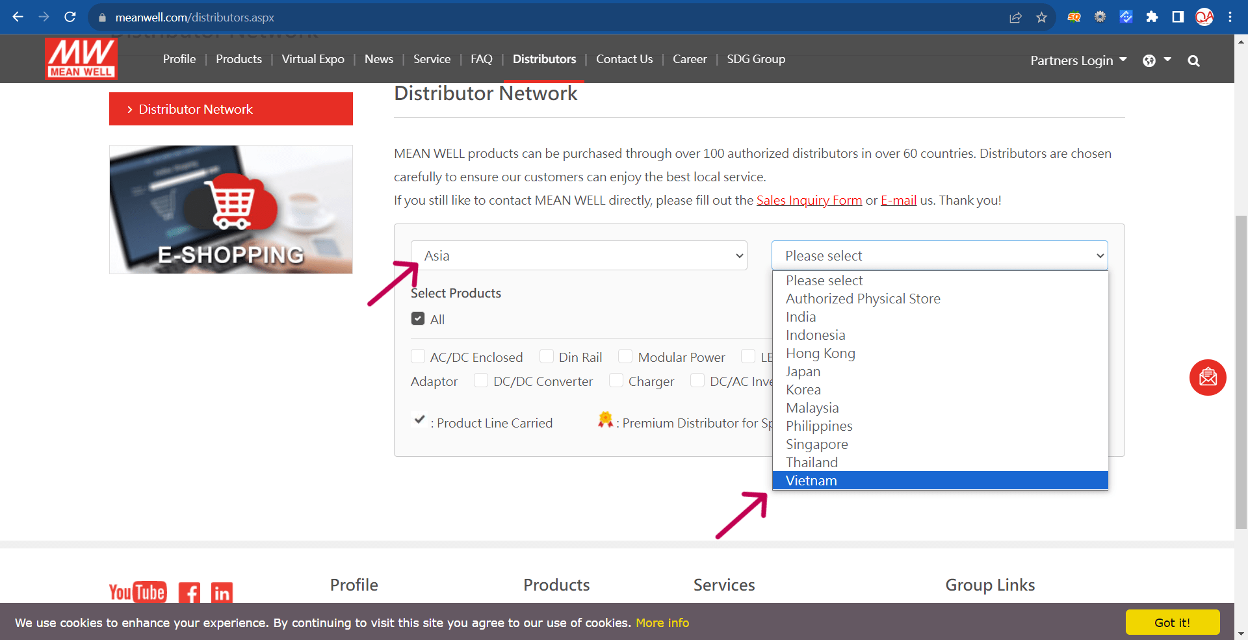Choose Malaysia from the country list
The image size is (1248, 640).
pyautogui.click(x=940, y=408)
